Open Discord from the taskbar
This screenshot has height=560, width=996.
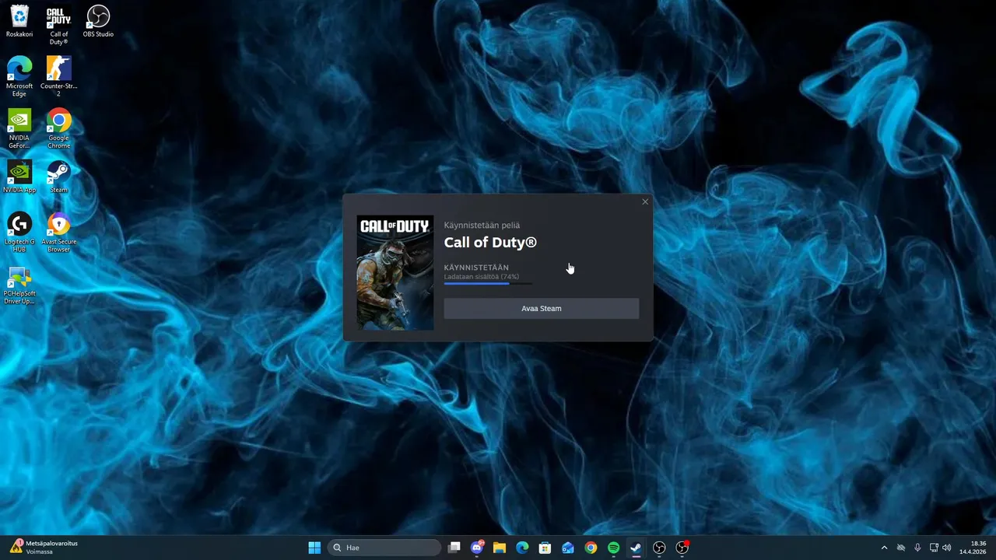click(477, 548)
